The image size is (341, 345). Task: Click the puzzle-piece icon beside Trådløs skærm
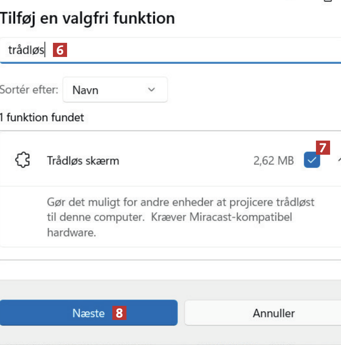[22, 160]
